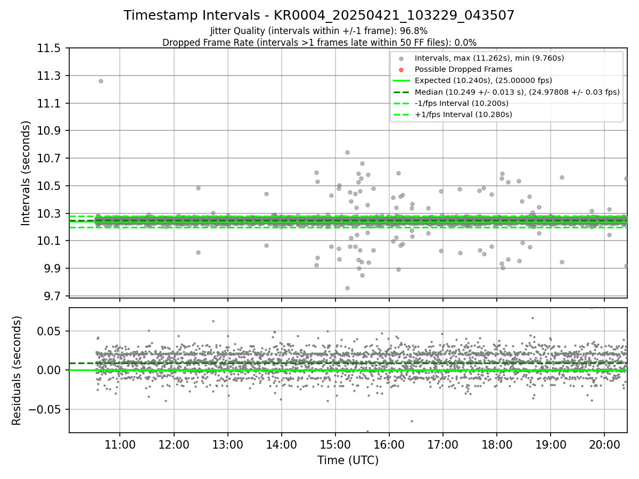The image size is (639, 479).
Task: Click the gray dot marker beside 'Intervals, max (11.262s), min (9.760s)'
Action: [x=401, y=59]
